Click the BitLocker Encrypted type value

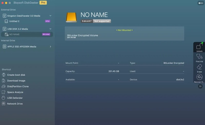point(174,63)
